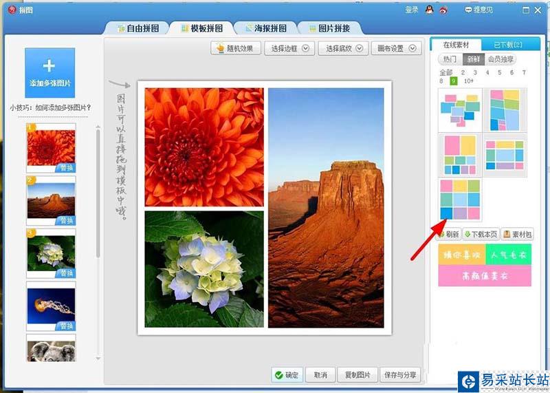Filter templates by 3 images

pos(475,73)
